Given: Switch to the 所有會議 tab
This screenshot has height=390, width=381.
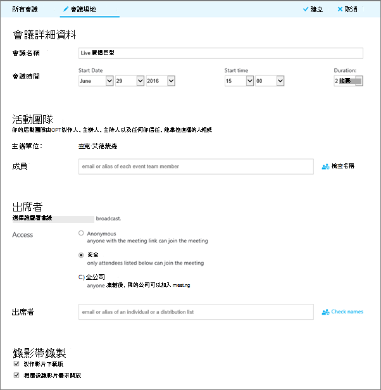Looking at the screenshot, I should (x=25, y=9).
